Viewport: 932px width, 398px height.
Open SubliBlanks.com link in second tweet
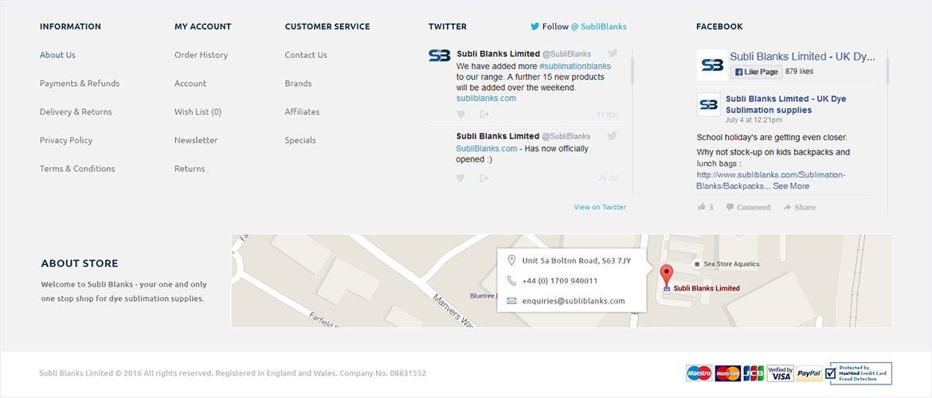pyautogui.click(x=486, y=149)
